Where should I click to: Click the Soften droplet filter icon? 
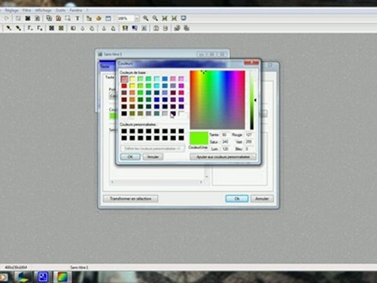82,28
